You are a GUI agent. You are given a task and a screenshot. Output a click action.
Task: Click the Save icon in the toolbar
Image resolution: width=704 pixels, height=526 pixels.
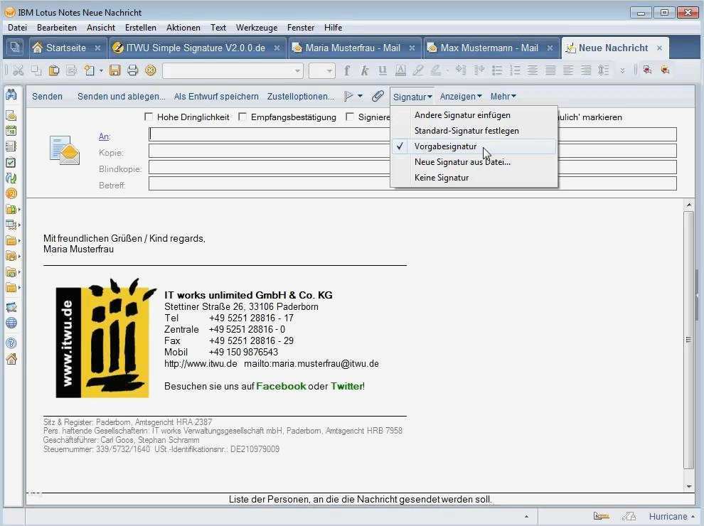[x=115, y=70]
